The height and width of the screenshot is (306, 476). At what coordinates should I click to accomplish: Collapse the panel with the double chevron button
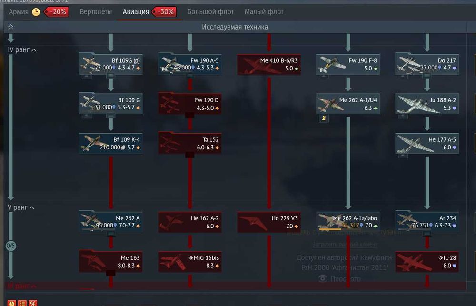click(x=10, y=27)
